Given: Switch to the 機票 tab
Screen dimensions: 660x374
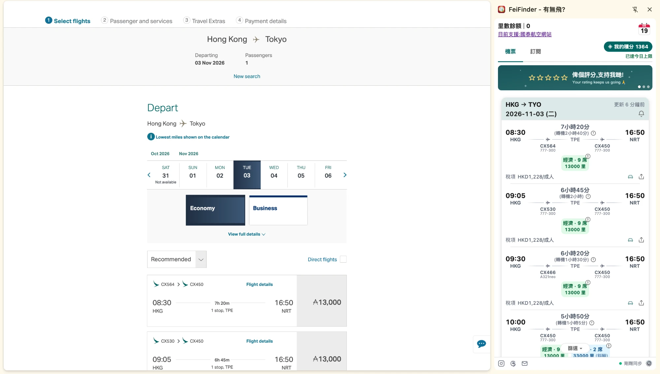Looking at the screenshot, I should [x=511, y=52].
